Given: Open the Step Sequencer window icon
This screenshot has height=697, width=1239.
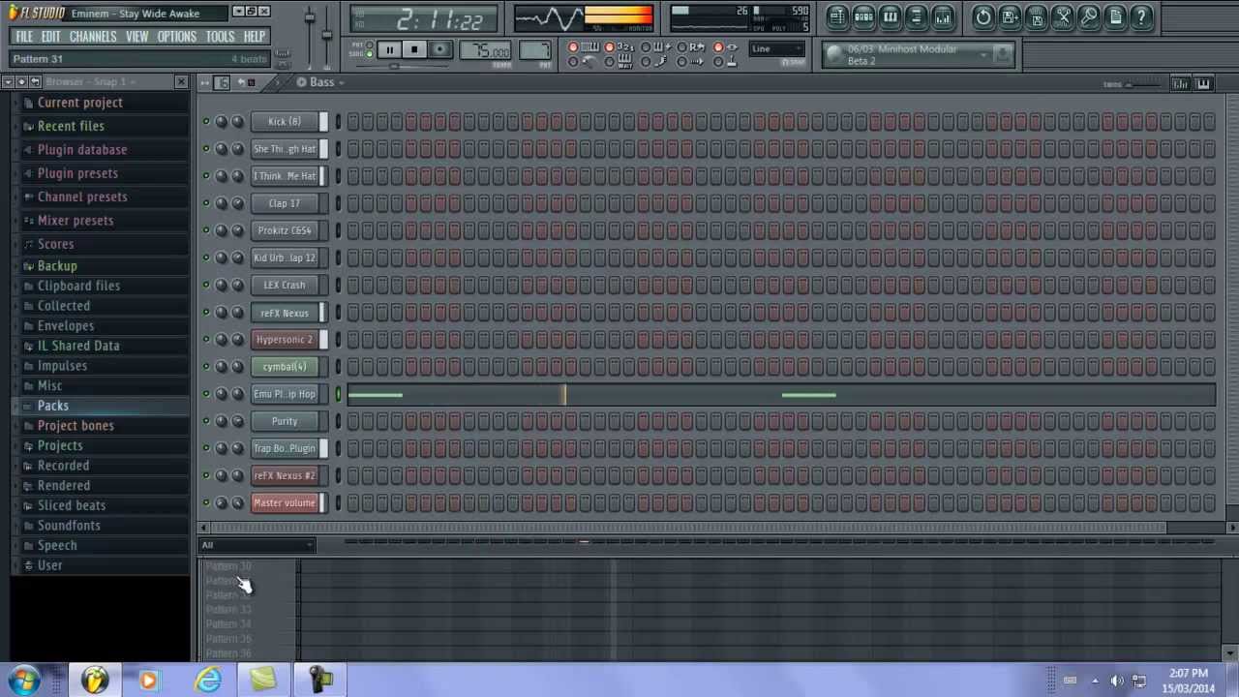Looking at the screenshot, I should click(863, 16).
